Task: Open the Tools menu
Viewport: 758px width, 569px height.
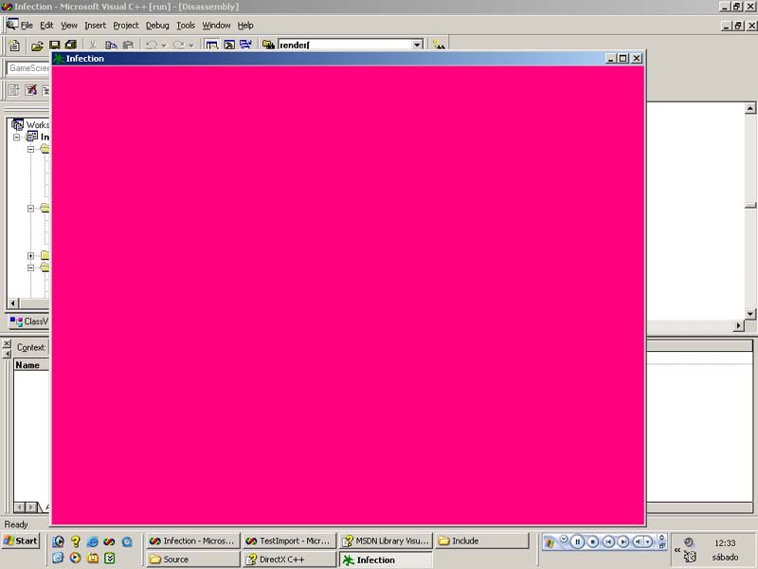Action: pyautogui.click(x=186, y=26)
